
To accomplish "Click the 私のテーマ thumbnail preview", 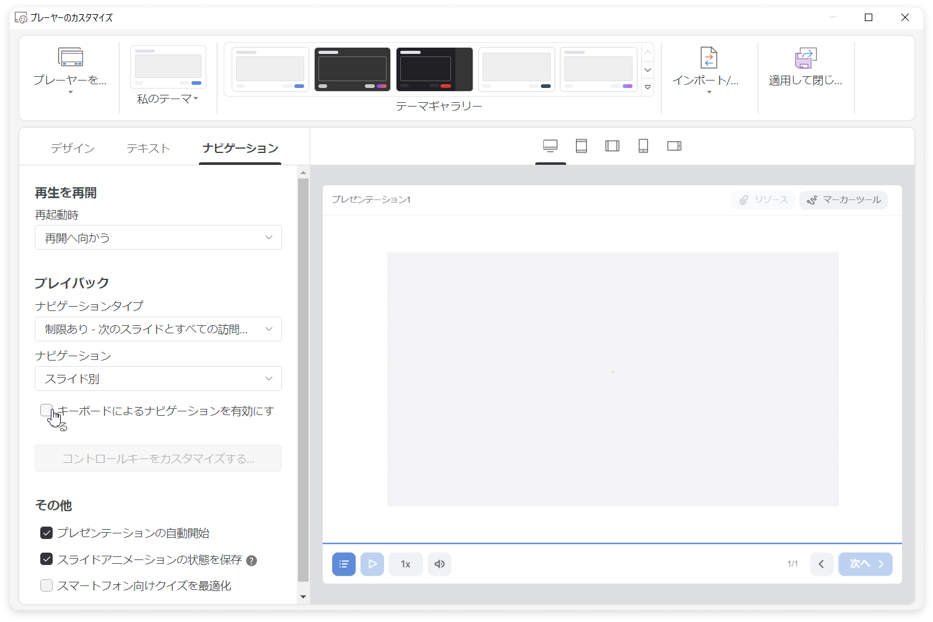I will click(168, 67).
